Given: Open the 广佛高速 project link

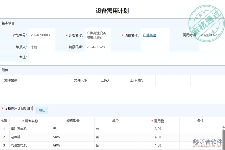Looking at the screenshot, I should pyautogui.click(x=149, y=35).
